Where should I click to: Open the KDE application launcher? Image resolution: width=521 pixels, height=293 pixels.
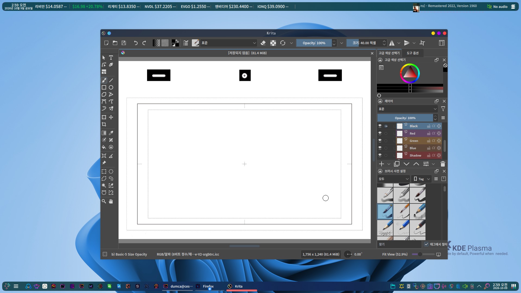point(7,286)
